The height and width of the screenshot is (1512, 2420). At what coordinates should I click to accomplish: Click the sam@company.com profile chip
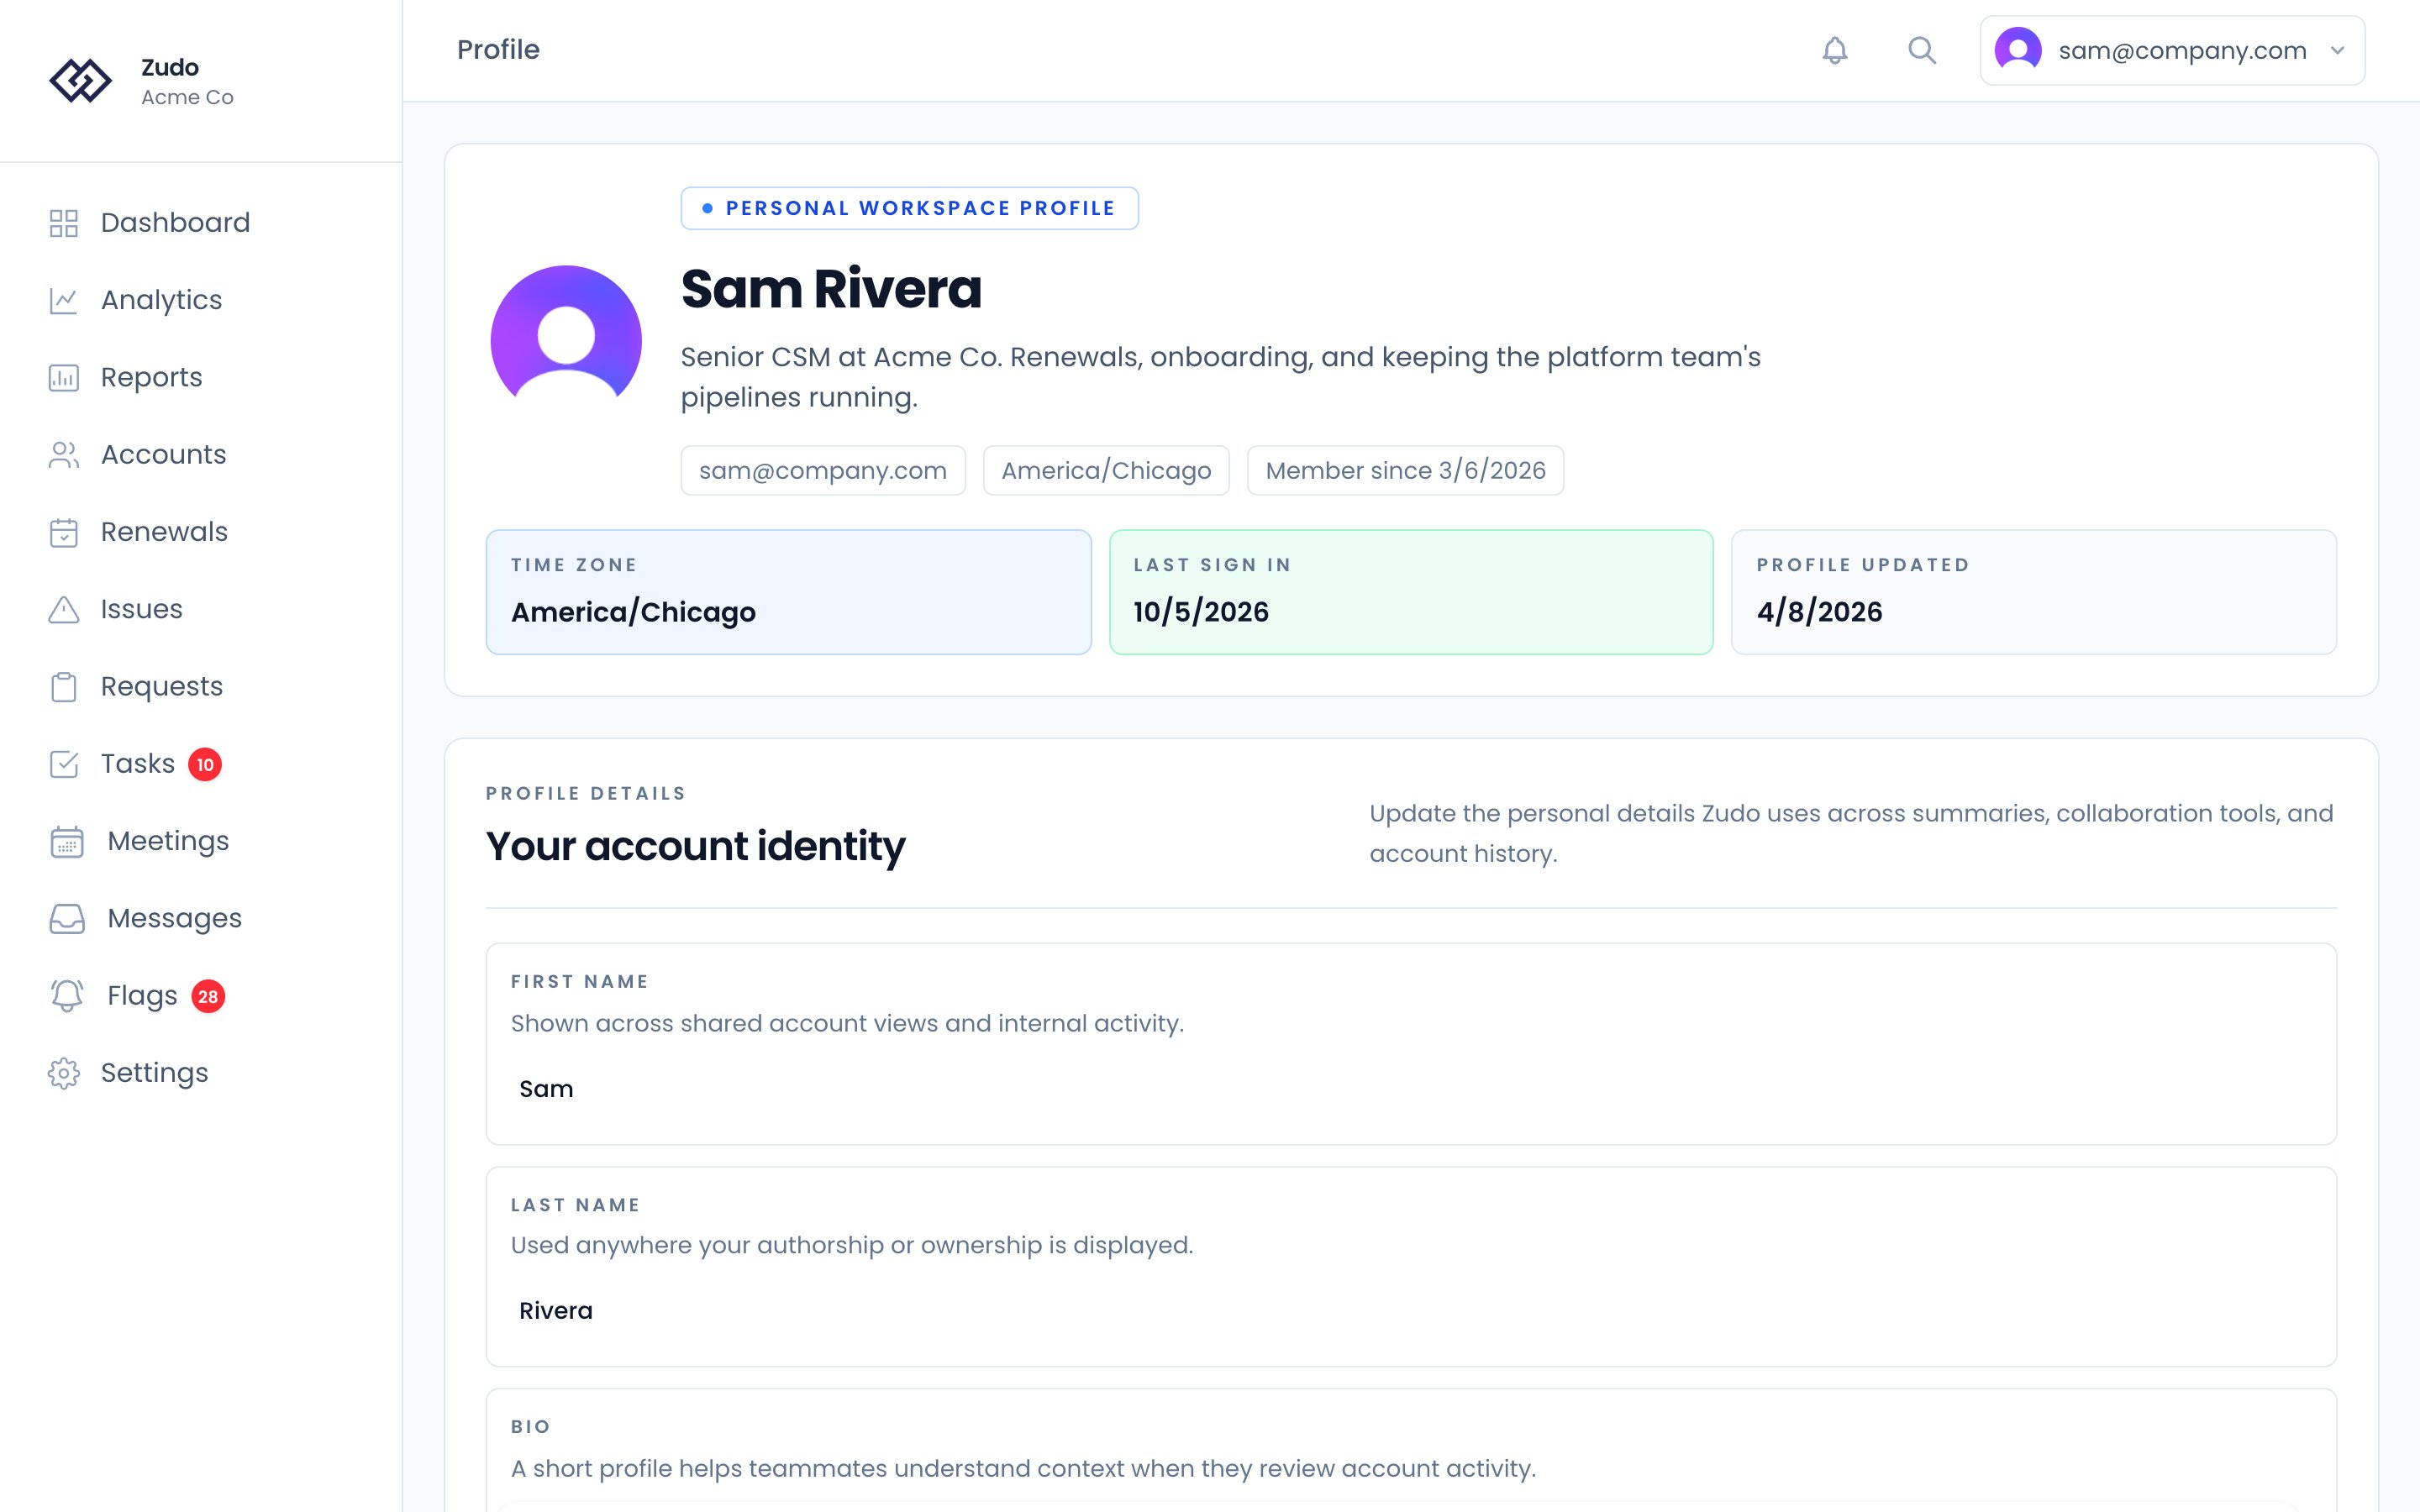pyautogui.click(x=823, y=470)
